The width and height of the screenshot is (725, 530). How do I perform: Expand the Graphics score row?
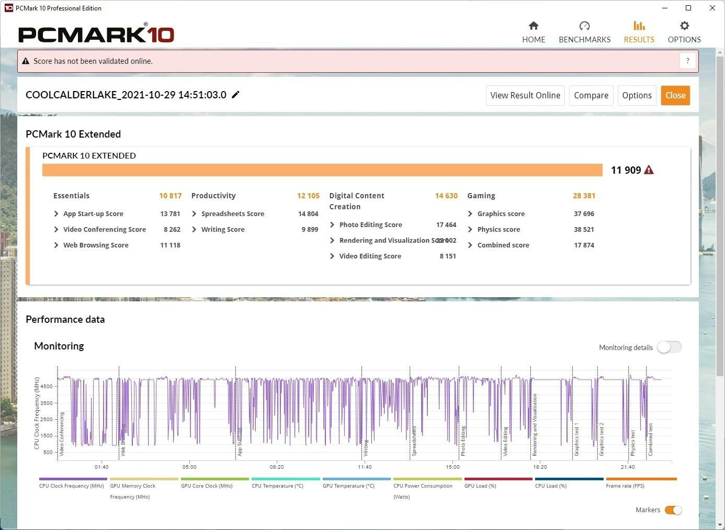coord(470,214)
